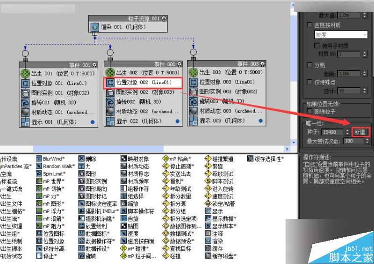Select the 材质动态 001 sphere icon
The image size is (374, 264).
pyautogui.click(x=25, y=112)
